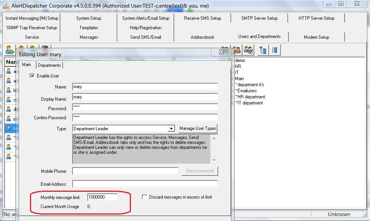Open the Templates tab
The height and width of the screenshot is (221, 370).
click(x=89, y=28)
